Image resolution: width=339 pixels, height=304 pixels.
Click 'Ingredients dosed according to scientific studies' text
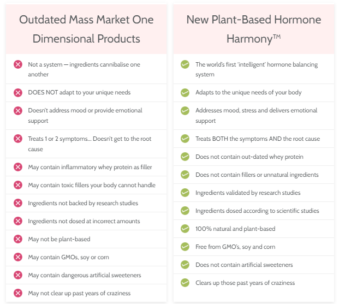(257, 211)
